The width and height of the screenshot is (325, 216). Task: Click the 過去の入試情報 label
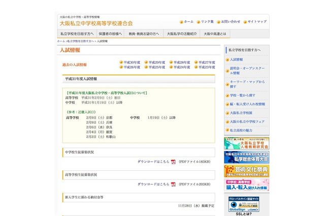pos(75,65)
